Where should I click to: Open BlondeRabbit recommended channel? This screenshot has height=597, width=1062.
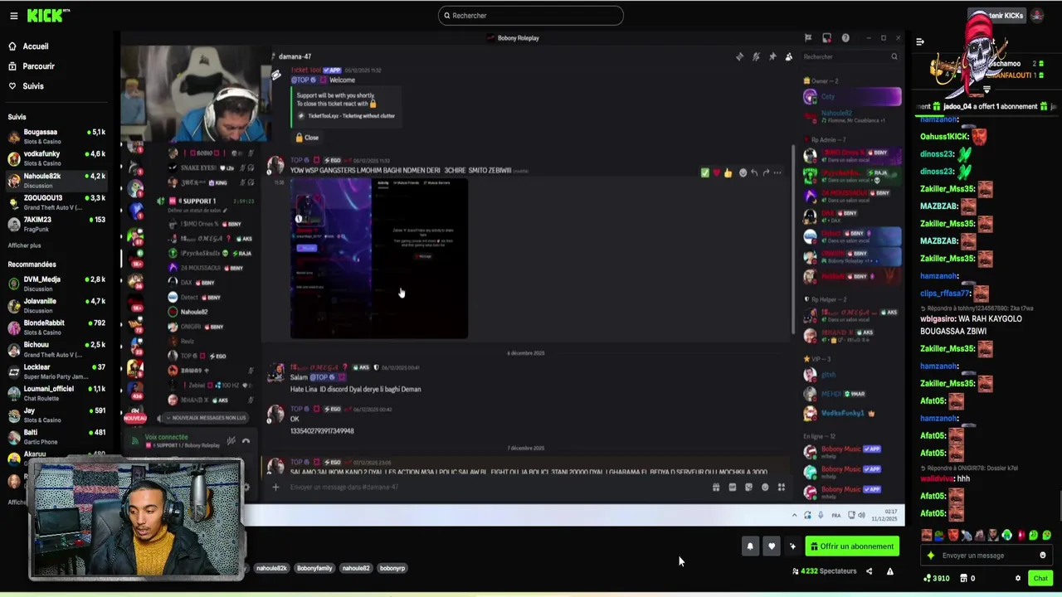click(56, 327)
